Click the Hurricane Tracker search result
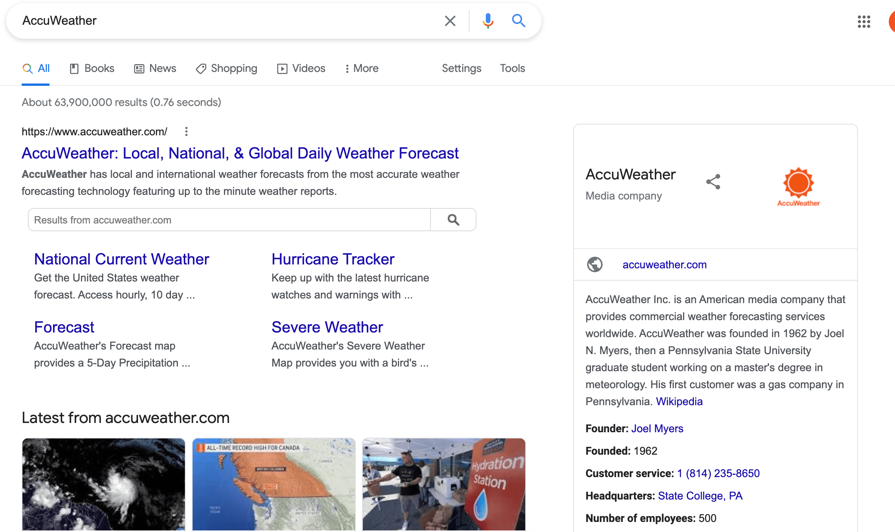The image size is (895, 532). click(333, 259)
